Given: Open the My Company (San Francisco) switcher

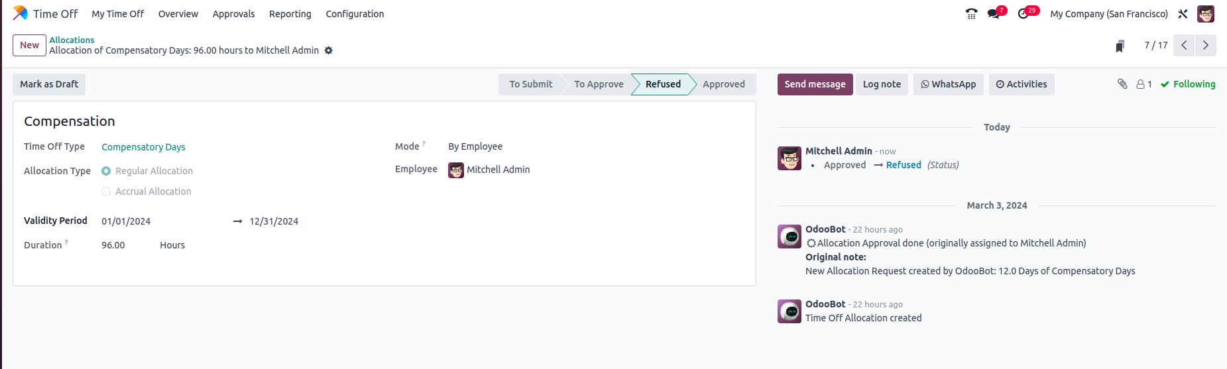Looking at the screenshot, I should (x=1108, y=14).
